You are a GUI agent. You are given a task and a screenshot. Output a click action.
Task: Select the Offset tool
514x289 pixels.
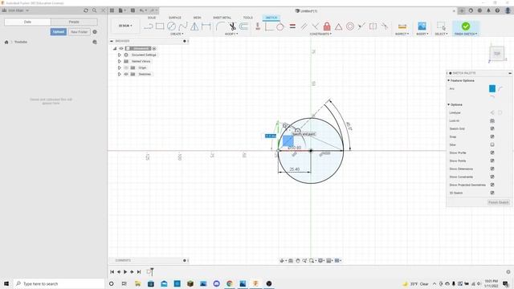tap(243, 26)
